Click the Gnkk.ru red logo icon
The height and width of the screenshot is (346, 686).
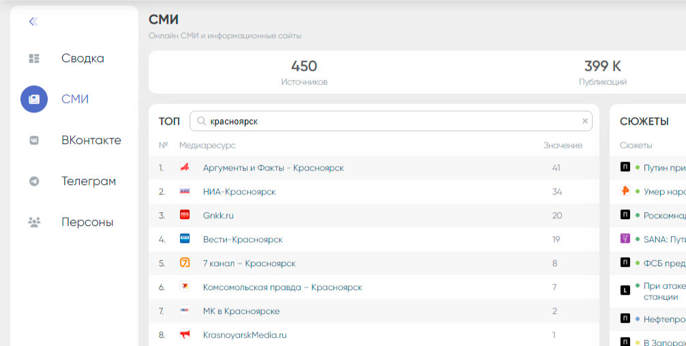pos(184,215)
